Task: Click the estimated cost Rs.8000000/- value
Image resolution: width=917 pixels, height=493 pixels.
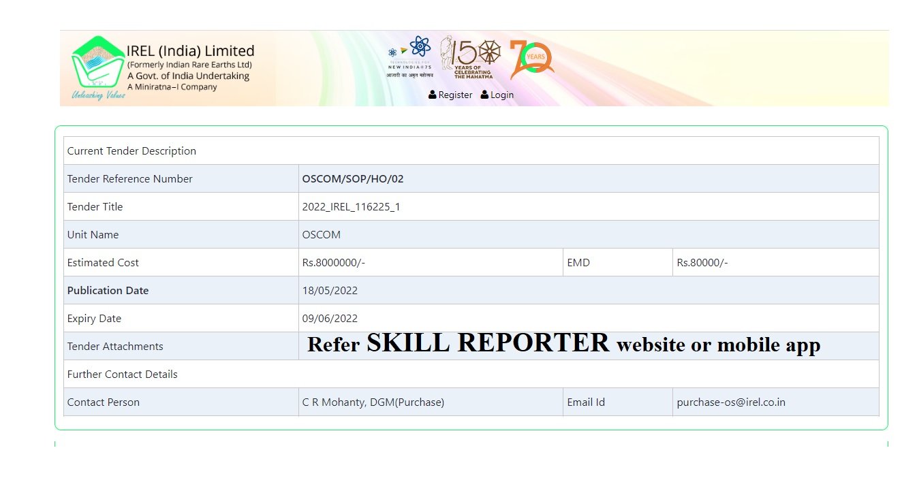Action: pyautogui.click(x=334, y=263)
